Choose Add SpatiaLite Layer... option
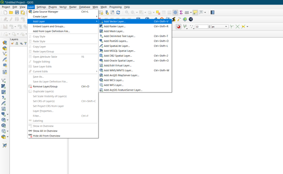This screenshot has width=283, height=174. point(135,46)
